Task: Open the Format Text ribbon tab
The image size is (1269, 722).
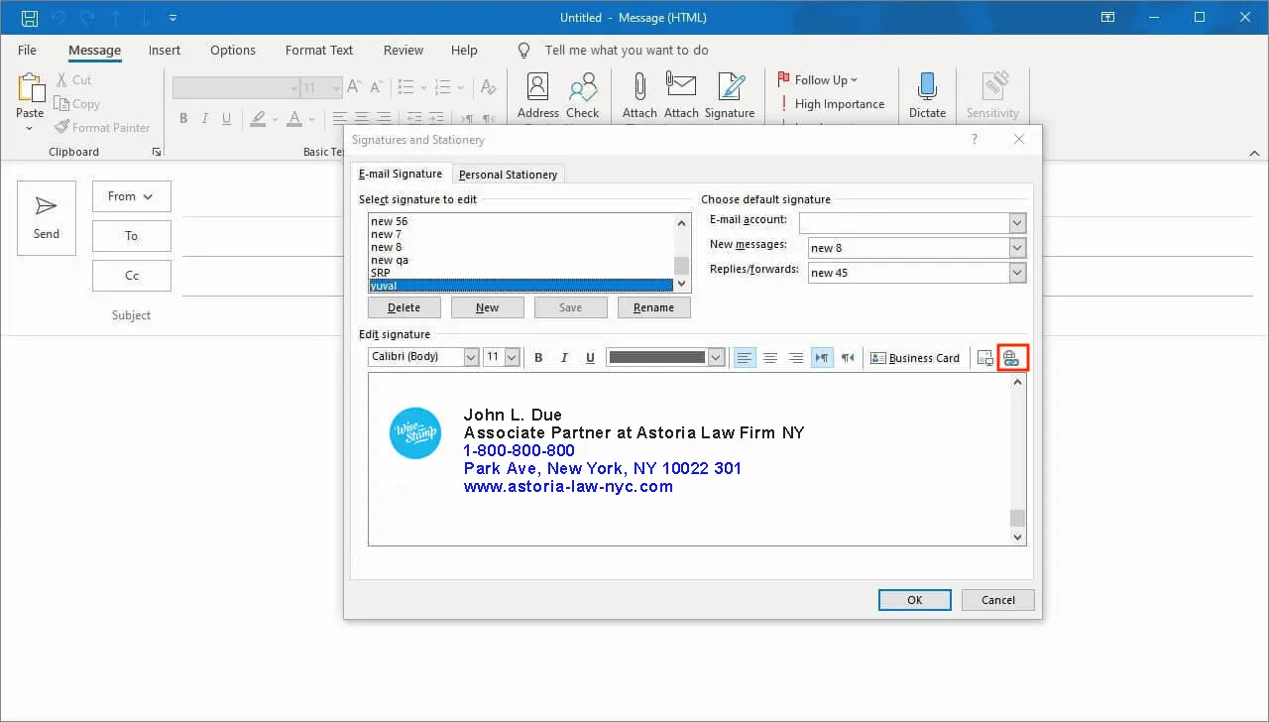Action: click(x=319, y=50)
